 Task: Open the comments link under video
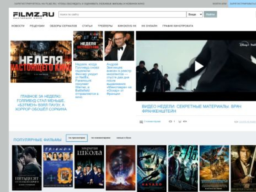click(152, 122)
